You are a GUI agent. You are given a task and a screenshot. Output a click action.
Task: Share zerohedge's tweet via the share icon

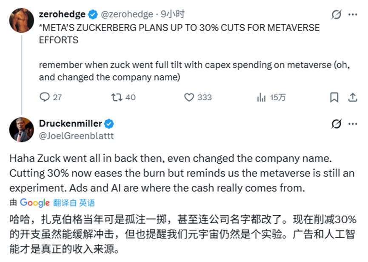353,97
